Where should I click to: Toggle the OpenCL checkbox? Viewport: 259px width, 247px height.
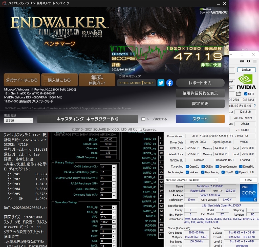point(187,167)
